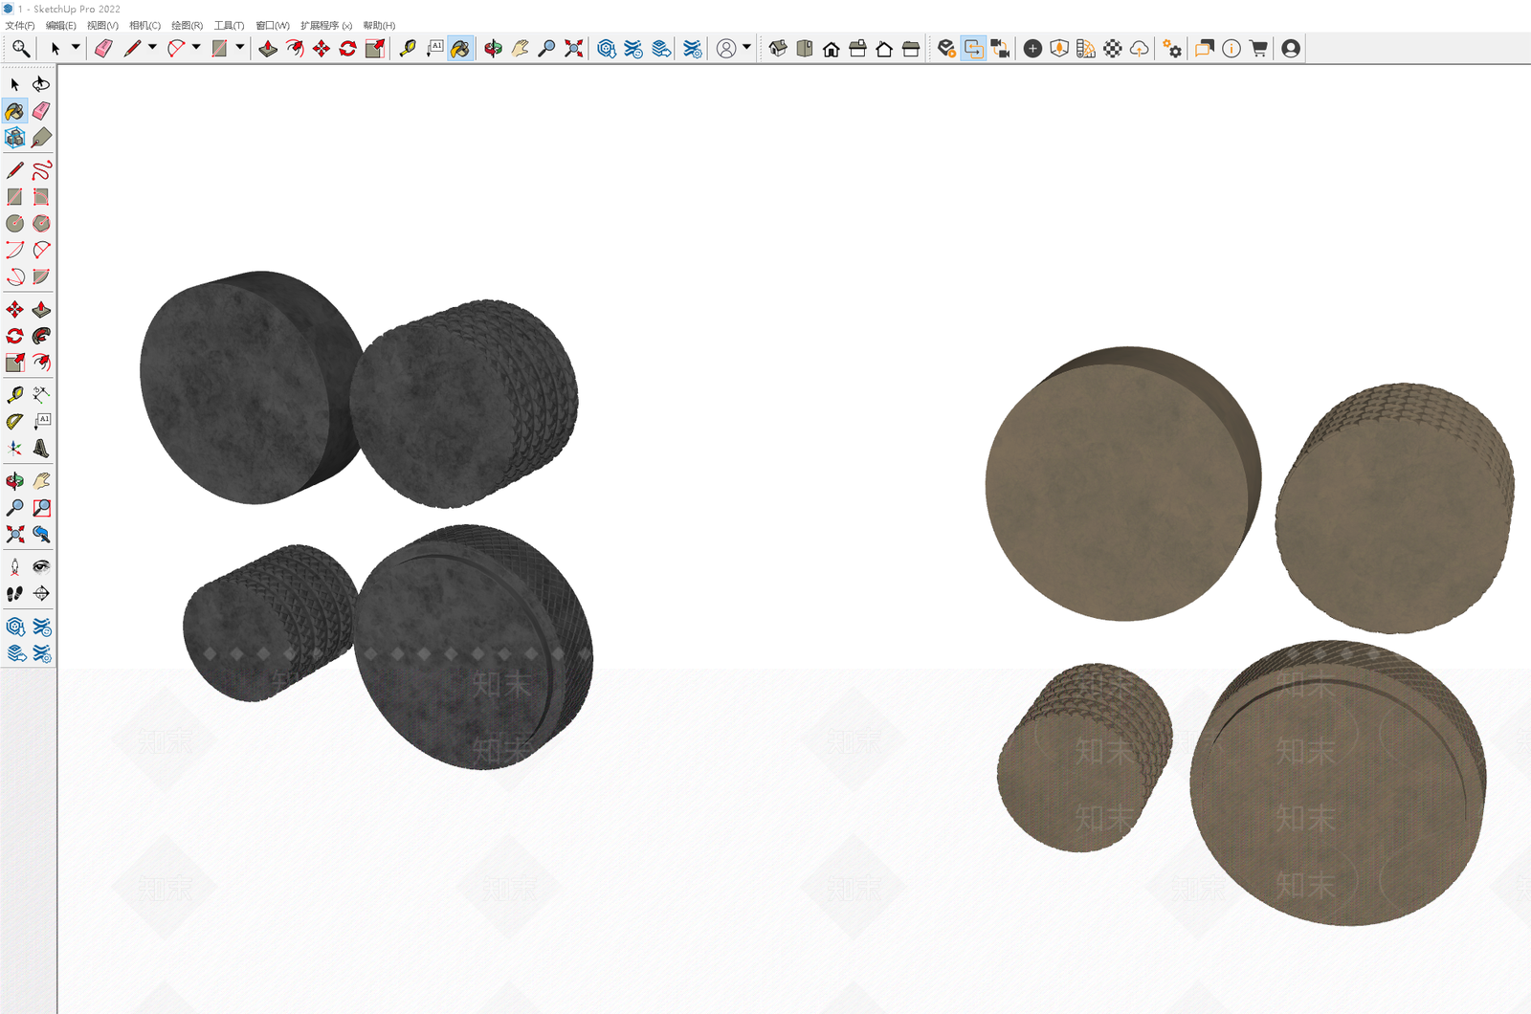The image size is (1531, 1014).
Task: Choose the Circle tool in left toolbar
Action: click(x=14, y=223)
